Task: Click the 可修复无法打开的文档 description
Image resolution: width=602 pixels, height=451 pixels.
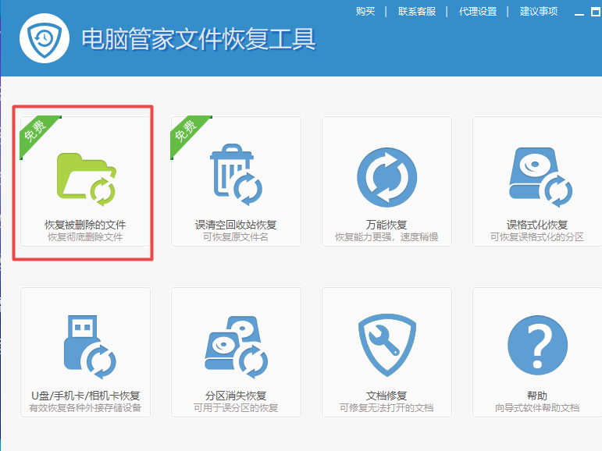Action: point(386,407)
